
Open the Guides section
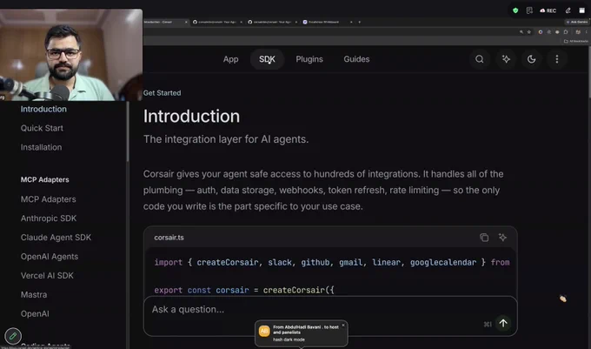356,59
